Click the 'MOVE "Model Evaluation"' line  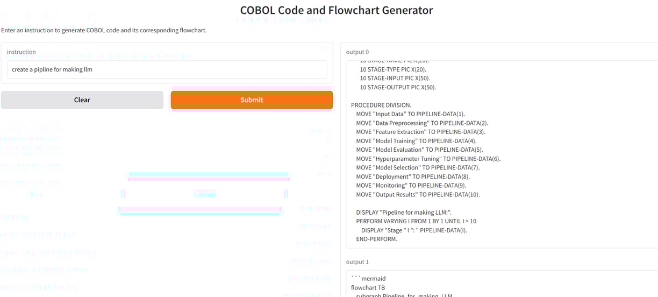pyautogui.click(x=419, y=150)
